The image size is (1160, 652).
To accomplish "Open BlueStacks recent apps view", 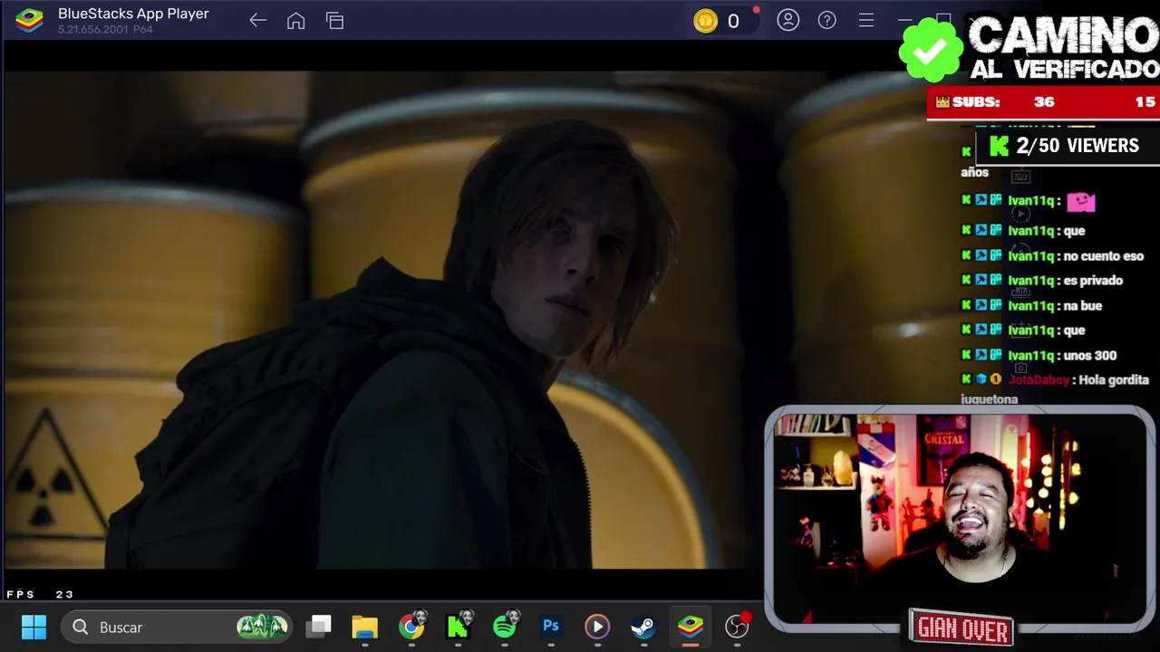I will 335,21.
